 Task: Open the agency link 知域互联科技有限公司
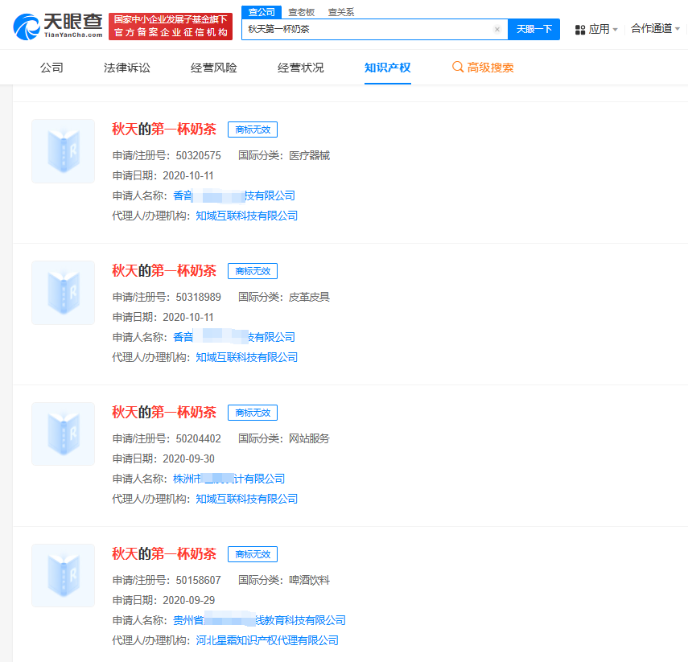247,216
